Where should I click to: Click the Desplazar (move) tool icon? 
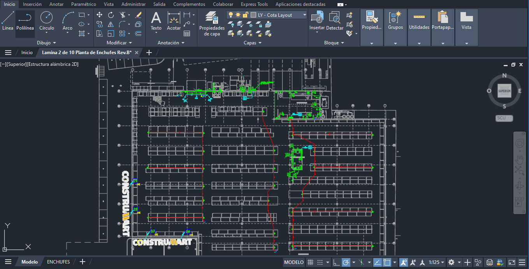(x=99, y=15)
